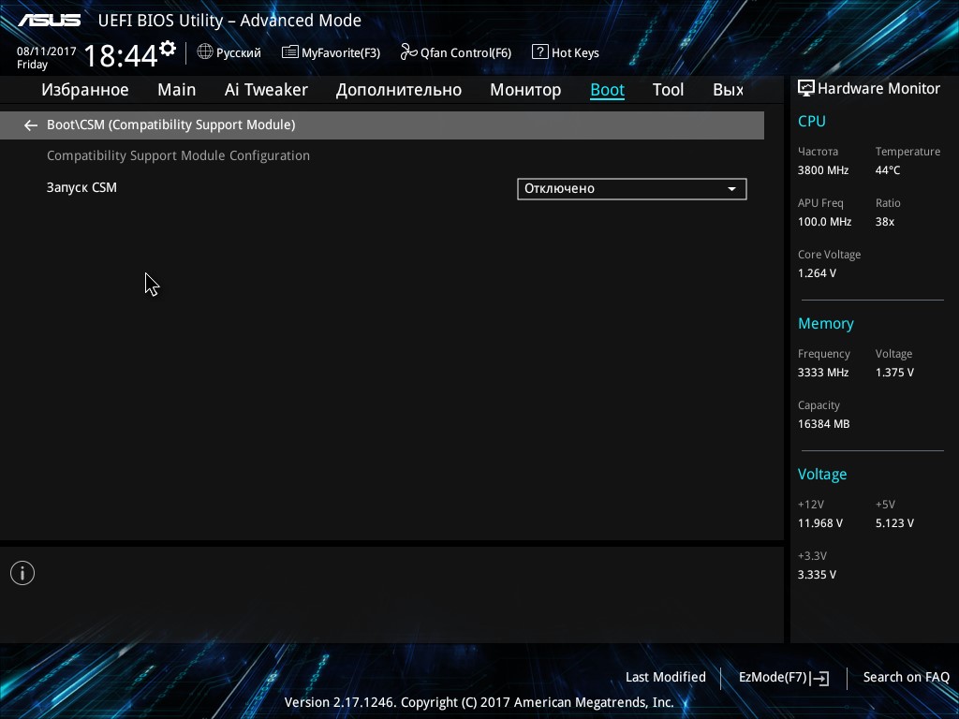959x719 pixels.
Task: Open the Запуск CSM dropdown
Action: (x=632, y=189)
